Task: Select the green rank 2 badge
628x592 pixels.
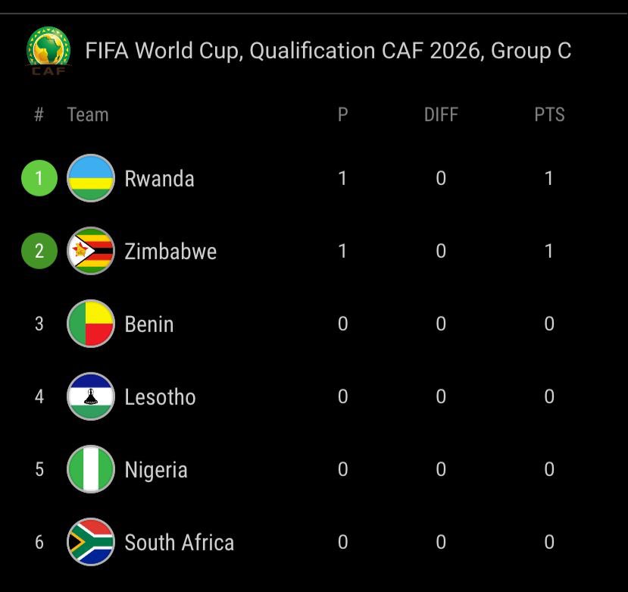Action: coord(39,251)
